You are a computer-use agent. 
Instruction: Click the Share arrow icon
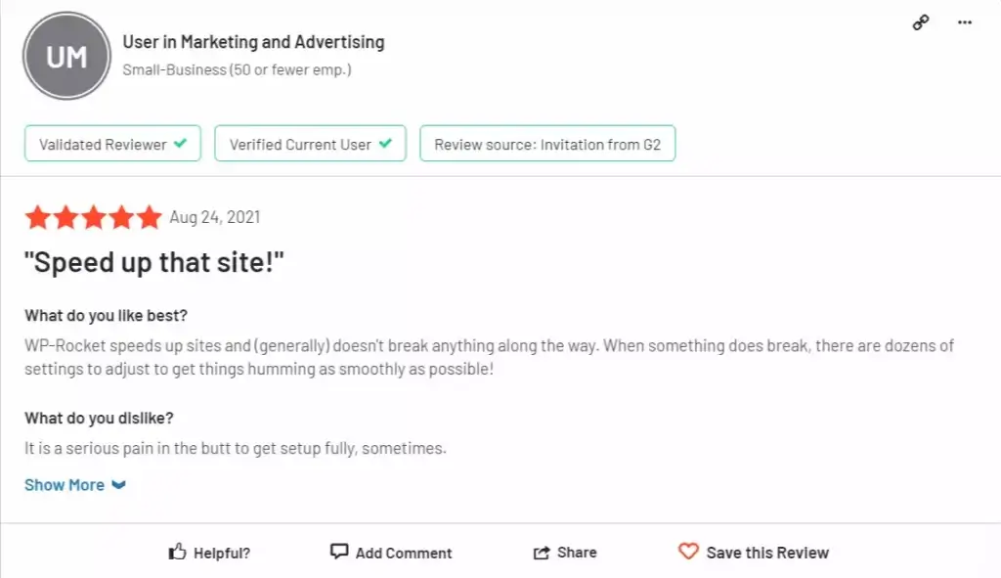(541, 552)
